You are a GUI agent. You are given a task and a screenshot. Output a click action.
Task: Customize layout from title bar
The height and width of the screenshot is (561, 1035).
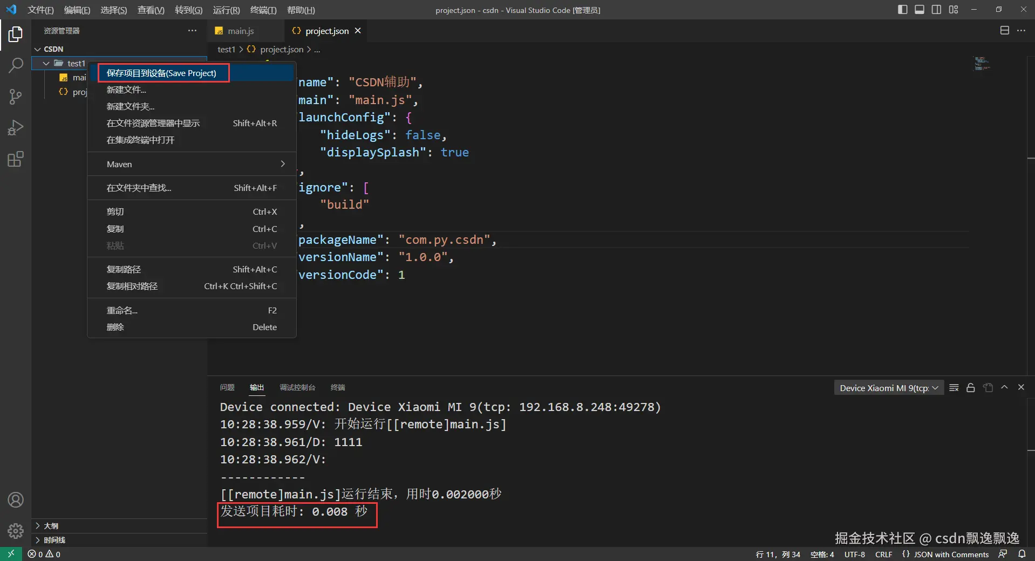[x=954, y=10]
